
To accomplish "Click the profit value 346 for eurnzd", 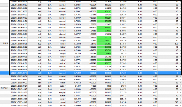I will [176, 102].
